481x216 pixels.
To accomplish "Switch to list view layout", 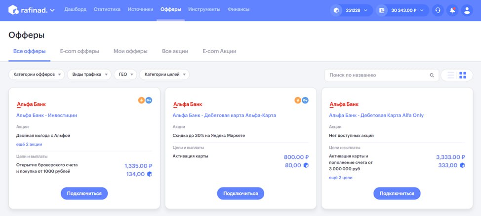I will click(451, 75).
